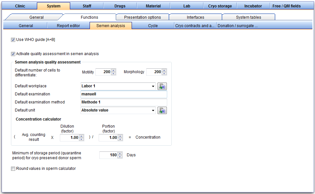Viewport: 315px width, 194px height.
Task: Expand the Default workplace dropdown
Action: [x=153, y=86]
